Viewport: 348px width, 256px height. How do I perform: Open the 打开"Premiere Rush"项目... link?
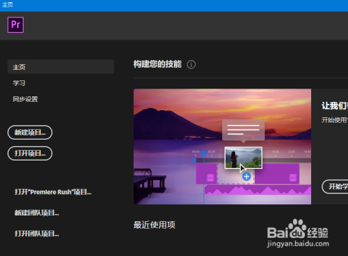point(53,192)
